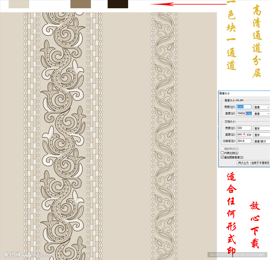Click the document width field 530
Screen dimensions: 270x260
[244, 128]
